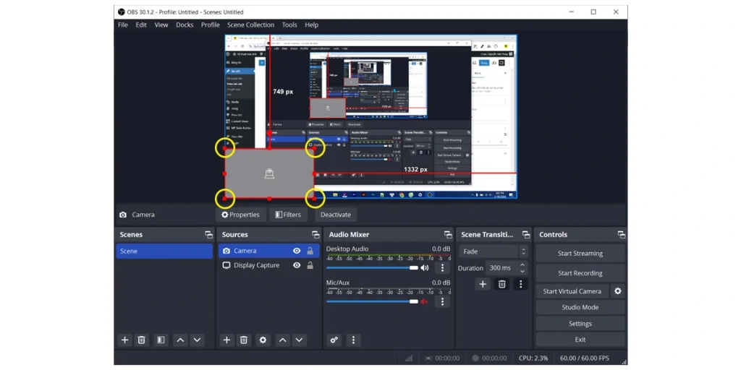Open transition properties three-dot menu
This screenshot has height=370, width=741.
(520, 284)
